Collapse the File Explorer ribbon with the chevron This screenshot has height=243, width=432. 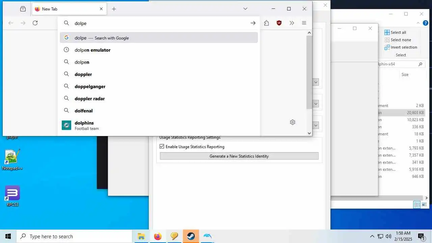418,23
